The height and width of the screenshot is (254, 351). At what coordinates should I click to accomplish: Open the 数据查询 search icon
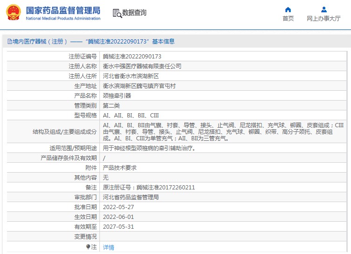point(117,13)
